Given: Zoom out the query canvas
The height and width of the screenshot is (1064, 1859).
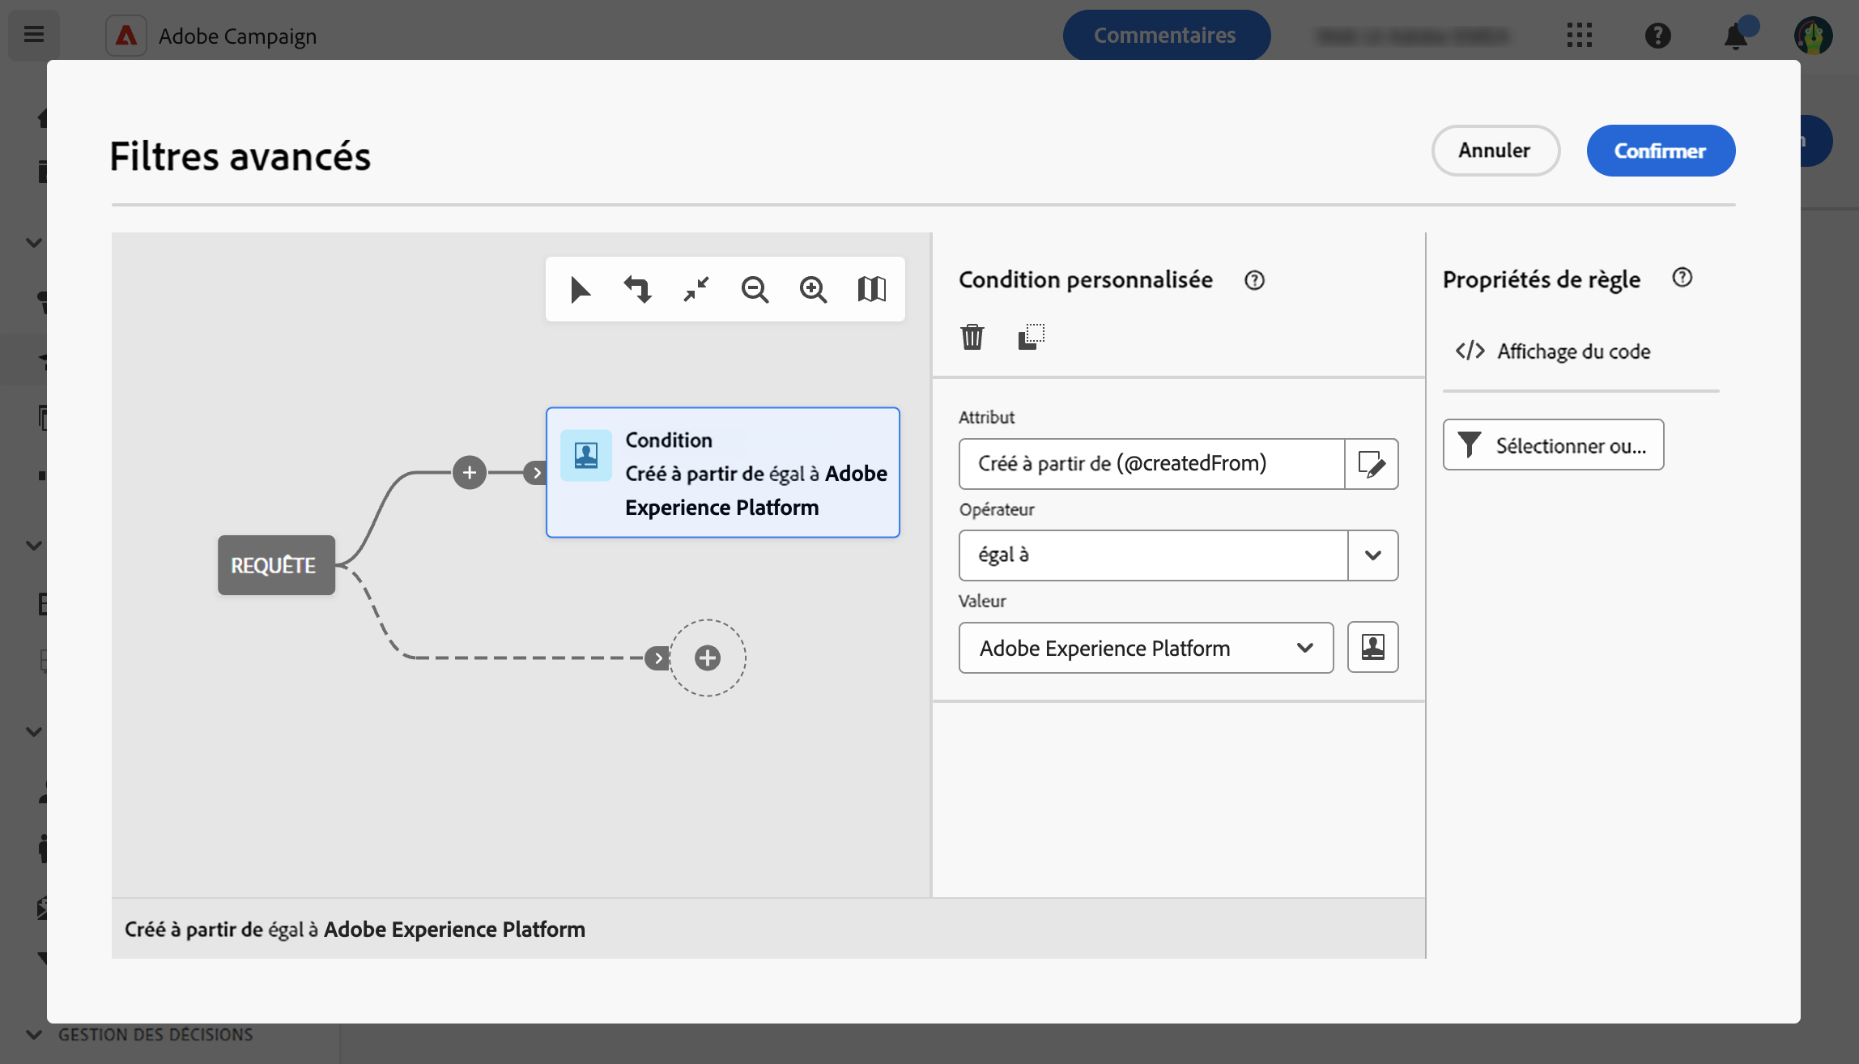Looking at the screenshot, I should (x=755, y=289).
